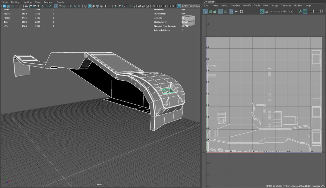Click the lock camera icon
Image resolution: width=326 pixels, height=188 pixels.
pos(30,6)
